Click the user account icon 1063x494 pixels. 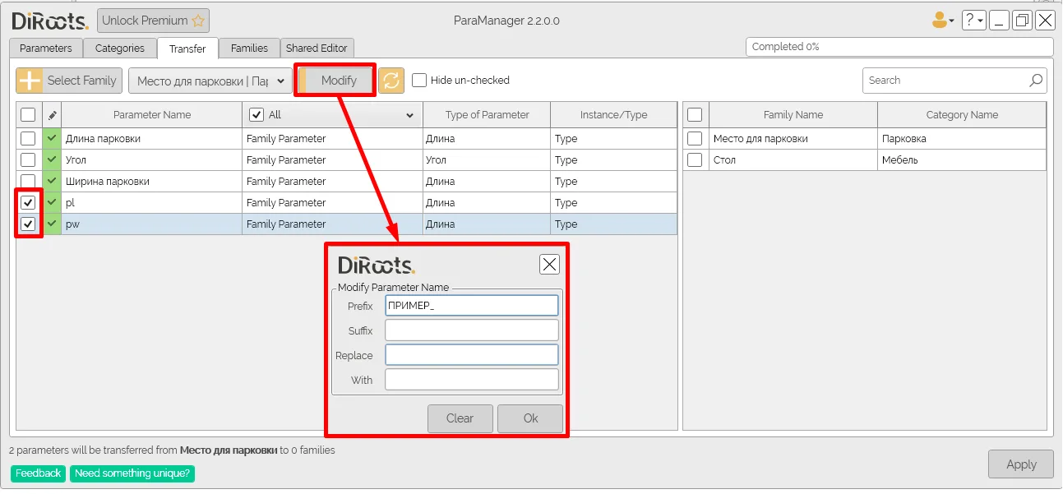pyautogui.click(x=940, y=21)
